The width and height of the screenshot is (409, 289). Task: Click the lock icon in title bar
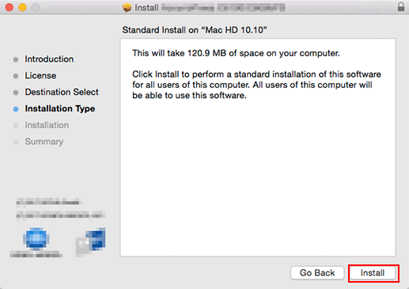tap(401, 6)
